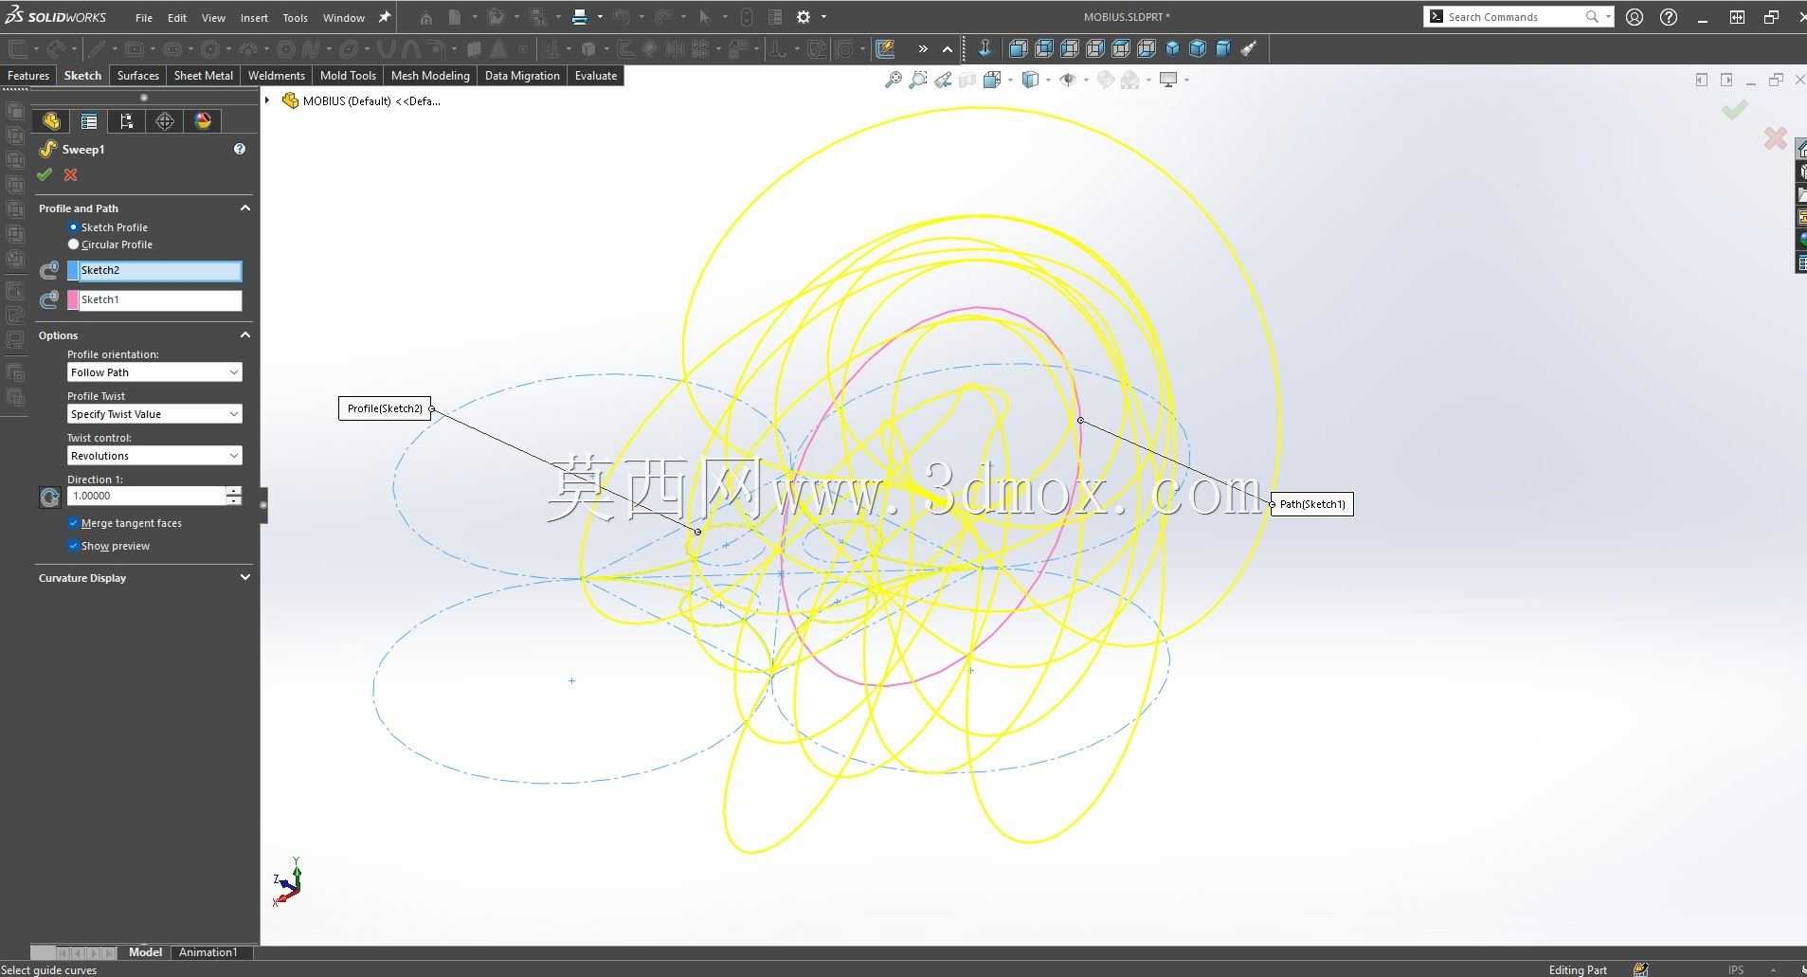Click the blue profile color swatch
Viewport: 1807px width, 977px height.
[73, 271]
